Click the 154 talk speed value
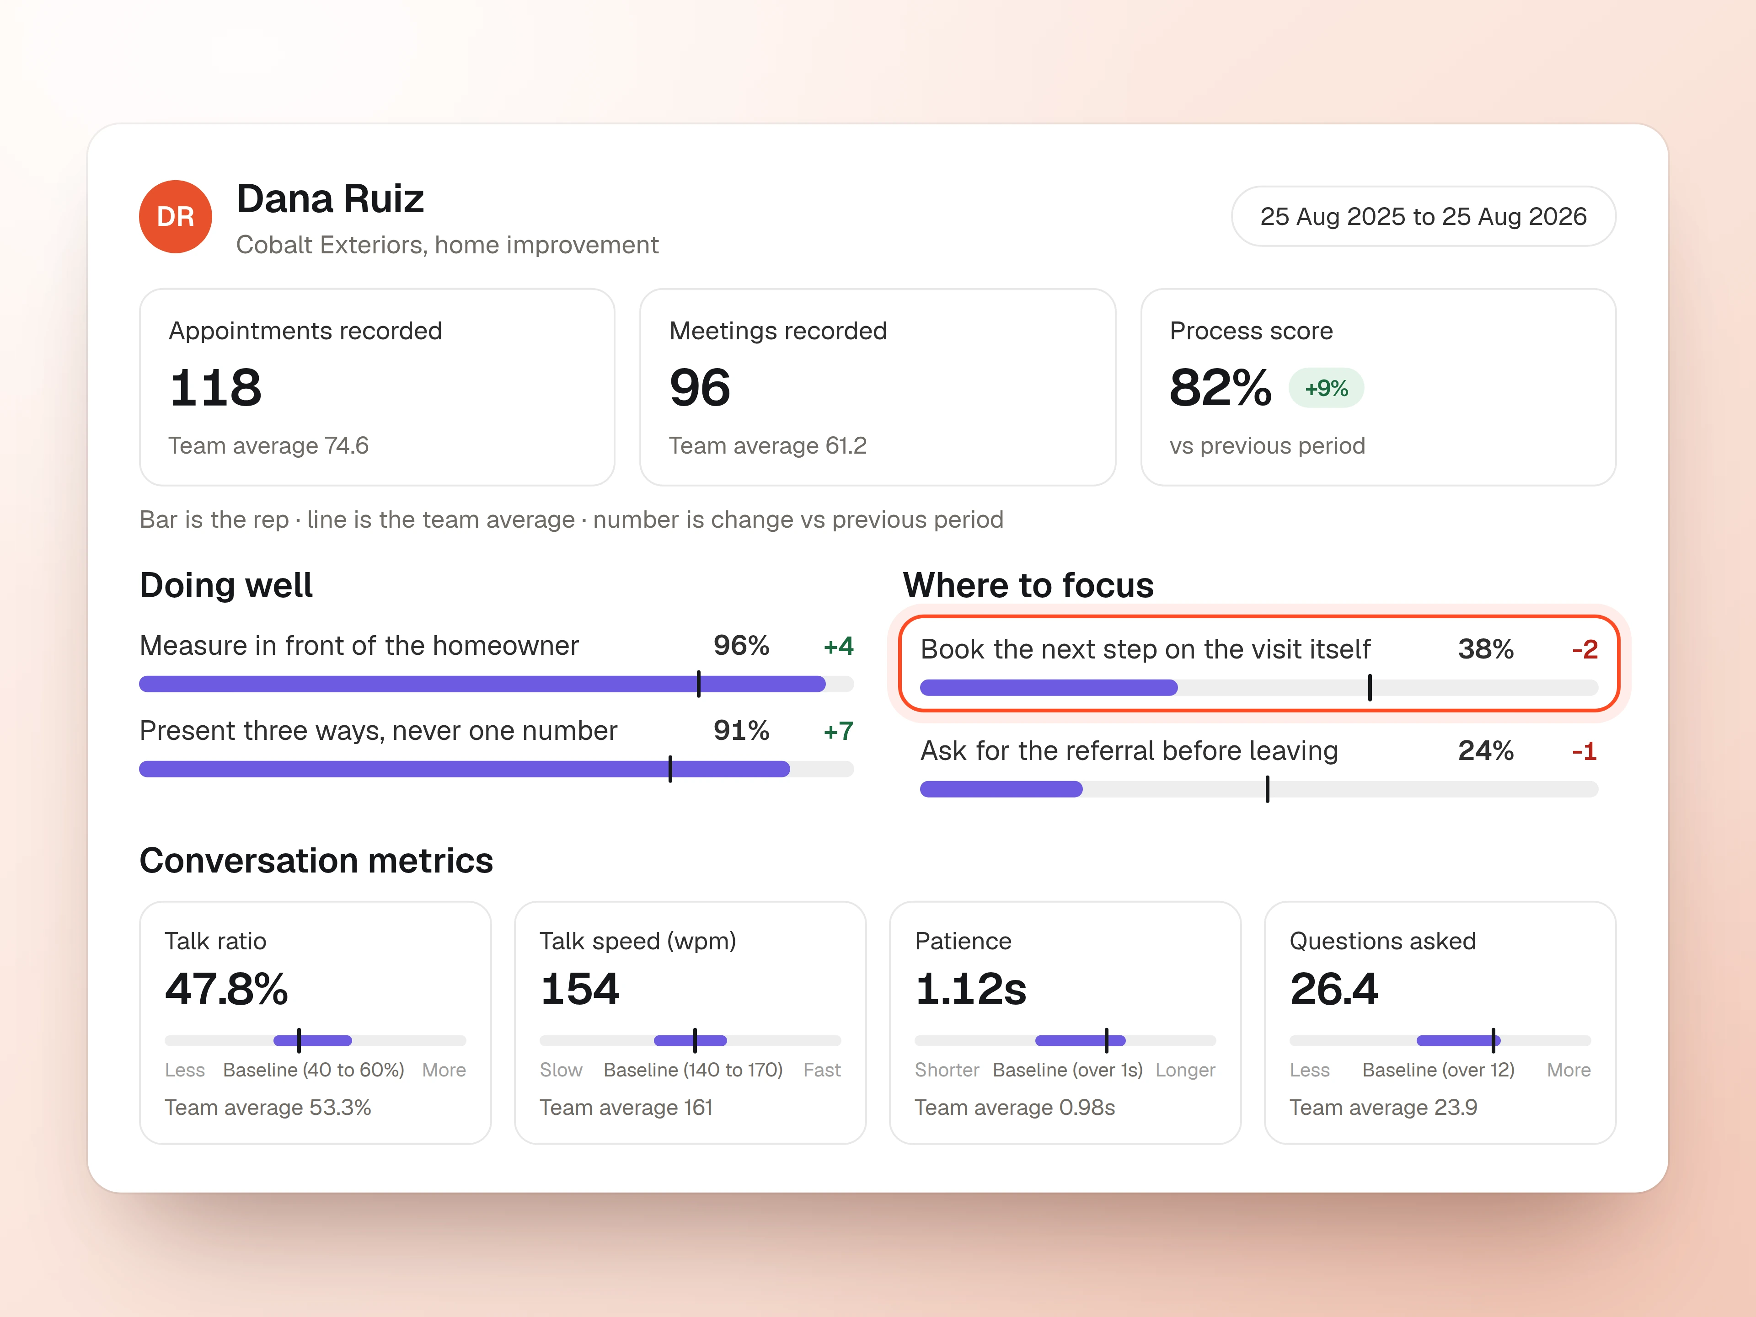 [x=579, y=989]
